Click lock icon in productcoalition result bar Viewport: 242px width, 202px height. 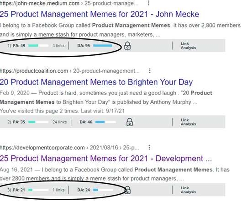(130, 122)
